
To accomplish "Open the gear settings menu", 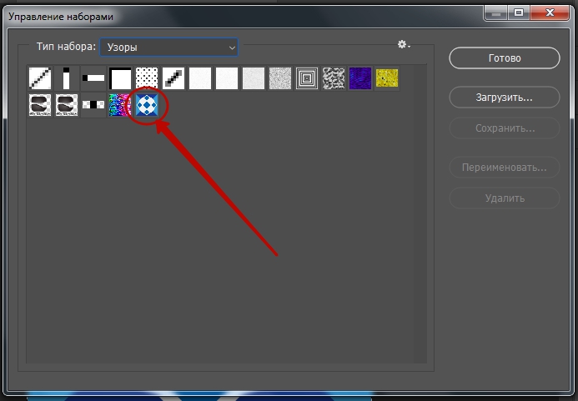I will 404,44.
